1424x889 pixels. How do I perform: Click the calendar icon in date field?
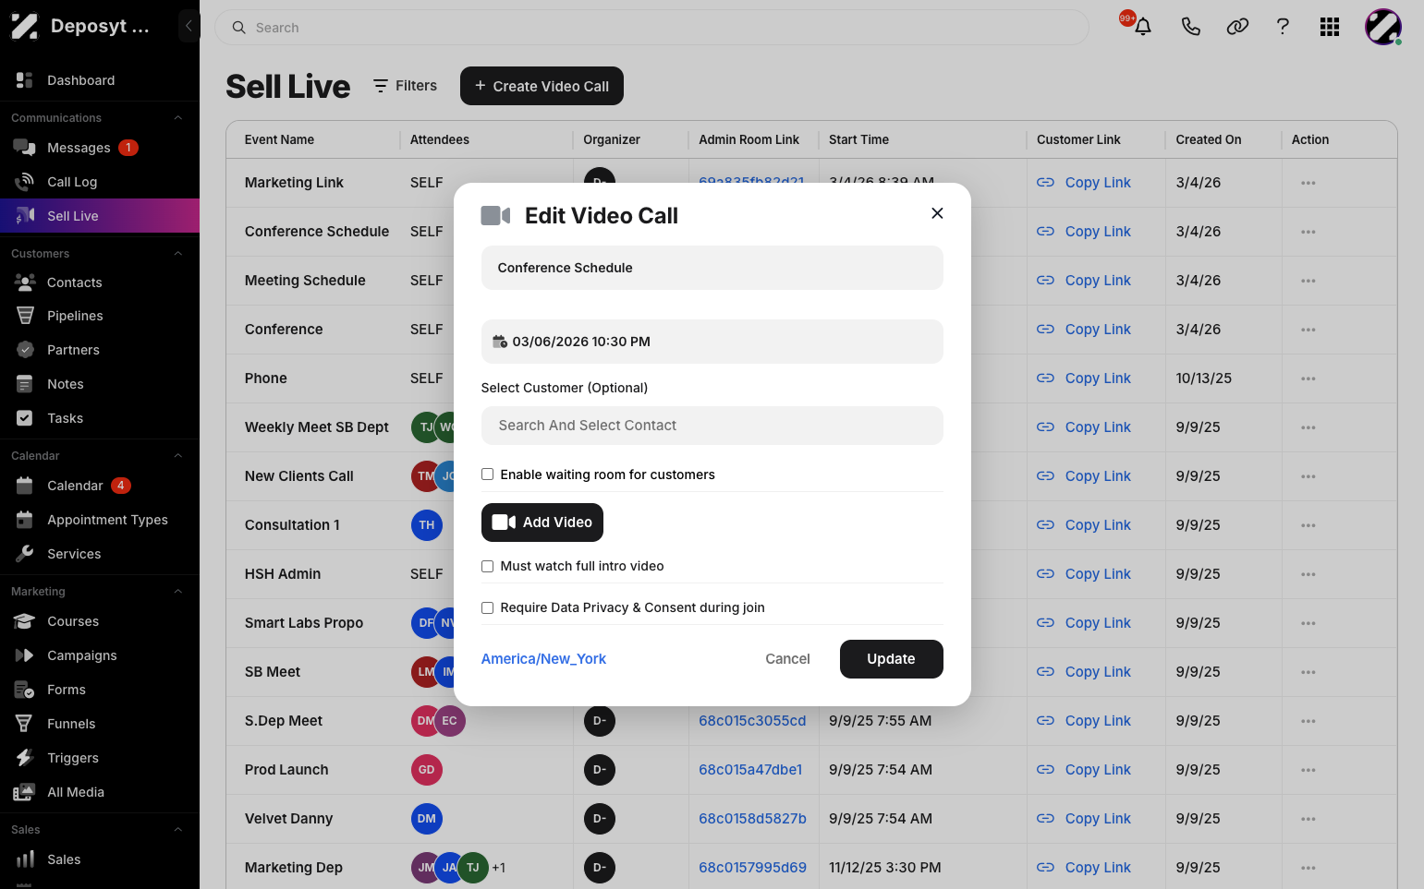pyautogui.click(x=500, y=342)
